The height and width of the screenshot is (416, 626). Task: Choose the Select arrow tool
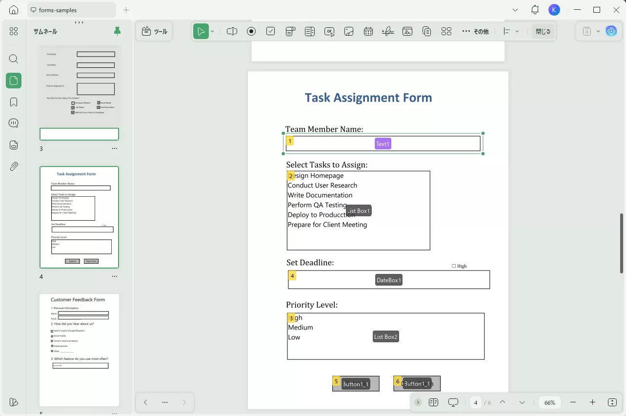[x=201, y=32]
